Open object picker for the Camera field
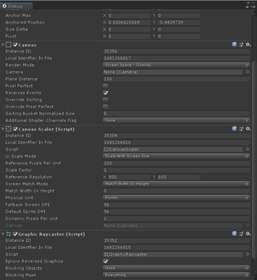257x280 pixels. tap(247, 72)
